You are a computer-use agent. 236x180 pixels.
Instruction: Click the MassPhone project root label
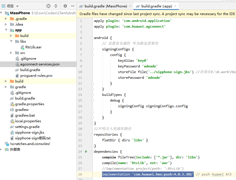point(20,13)
